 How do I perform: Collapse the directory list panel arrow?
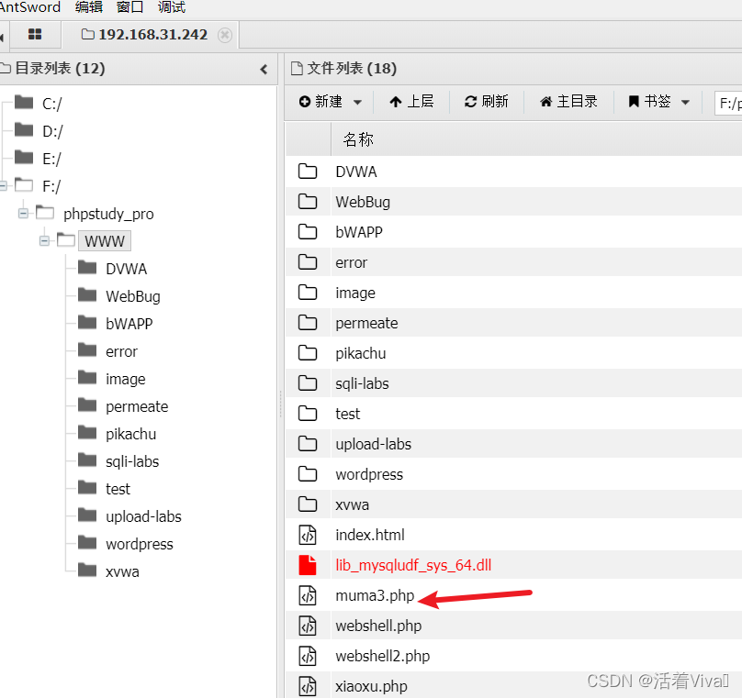tap(264, 70)
